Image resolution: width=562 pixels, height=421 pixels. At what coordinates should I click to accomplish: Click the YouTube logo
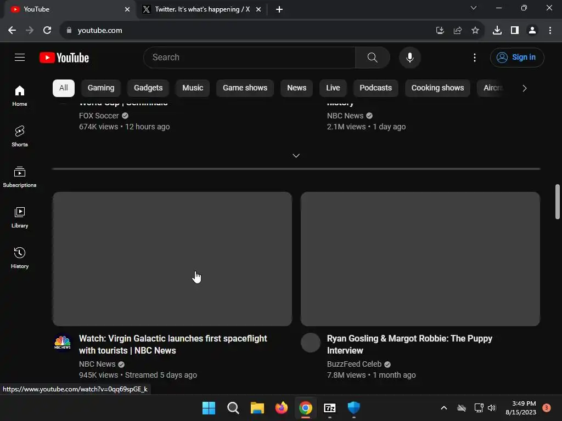(64, 58)
